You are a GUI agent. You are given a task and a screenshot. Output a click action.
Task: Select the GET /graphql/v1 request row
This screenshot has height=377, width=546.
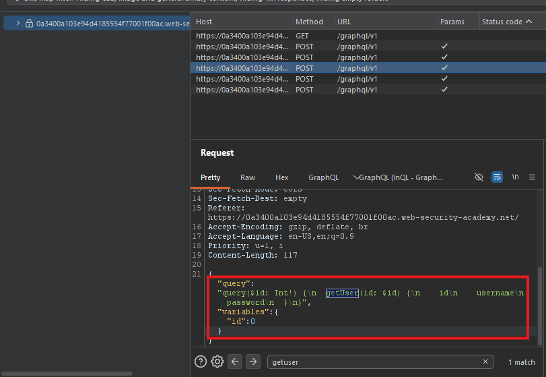(368, 36)
